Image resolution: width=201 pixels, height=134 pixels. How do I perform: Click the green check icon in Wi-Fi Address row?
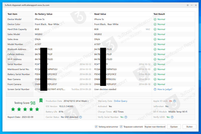click(x=155, y=59)
